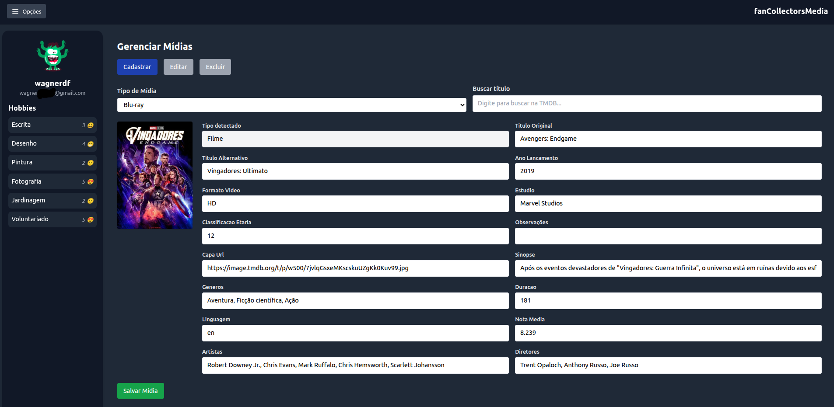834x407 pixels.
Task: Click the green monster profile avatar
Action: pos(53,56)
